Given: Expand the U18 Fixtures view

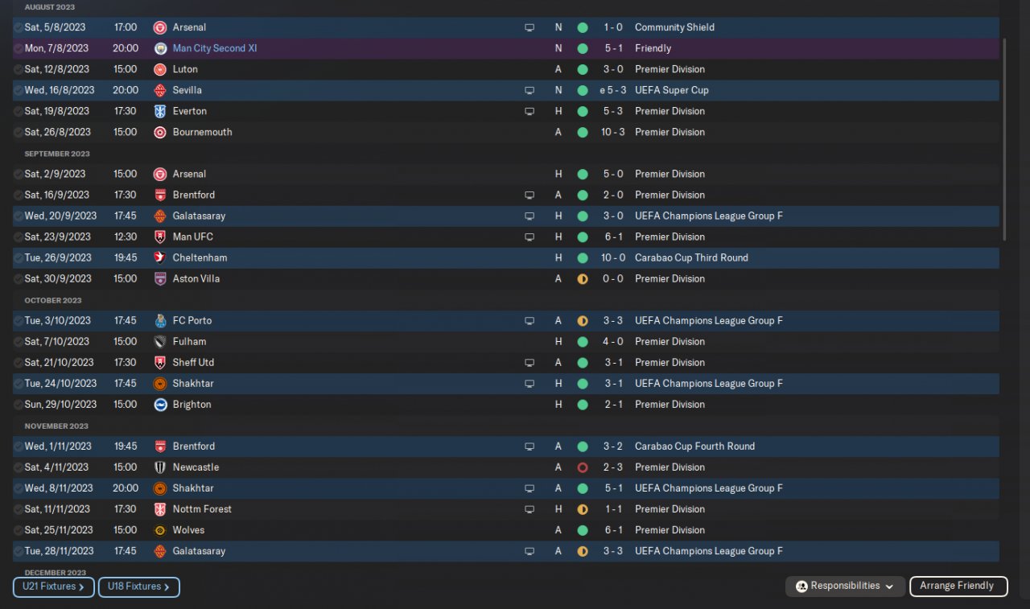Looking at the screenshot, I should point(138,587).
